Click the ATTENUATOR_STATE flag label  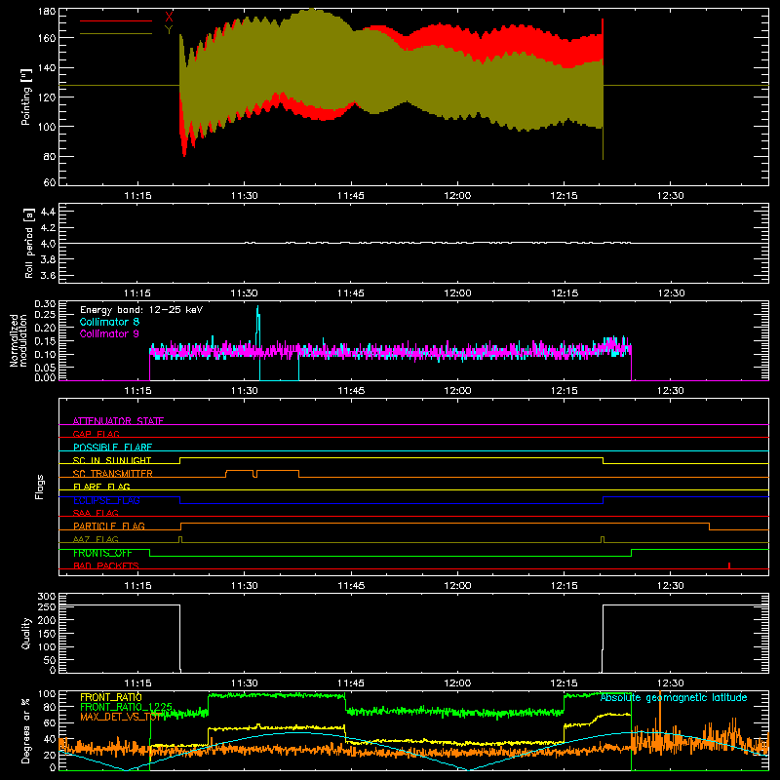click(x=118, y=421)
